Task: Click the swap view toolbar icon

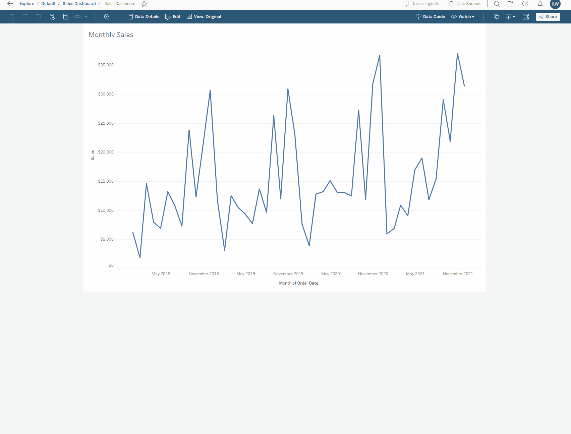Action: coord(77,16)
